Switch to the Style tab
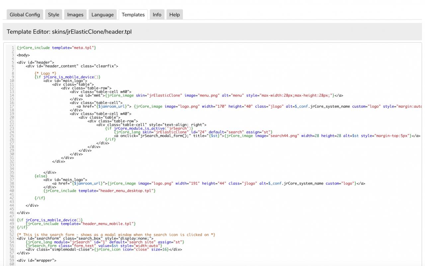This screenshot has width=425, height=266. [x=53, y=15]
